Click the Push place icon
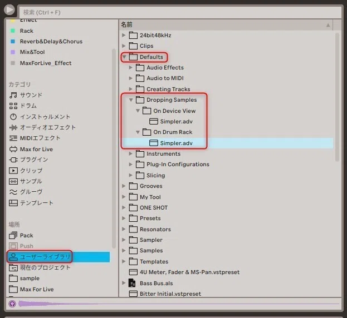 pyautogui.click(x=13, y=246)
